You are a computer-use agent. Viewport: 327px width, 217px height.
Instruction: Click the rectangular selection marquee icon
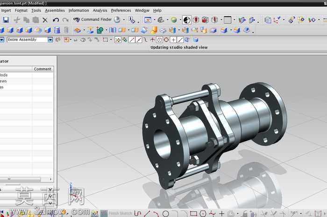pyautogui.click(x=106, y=40)
